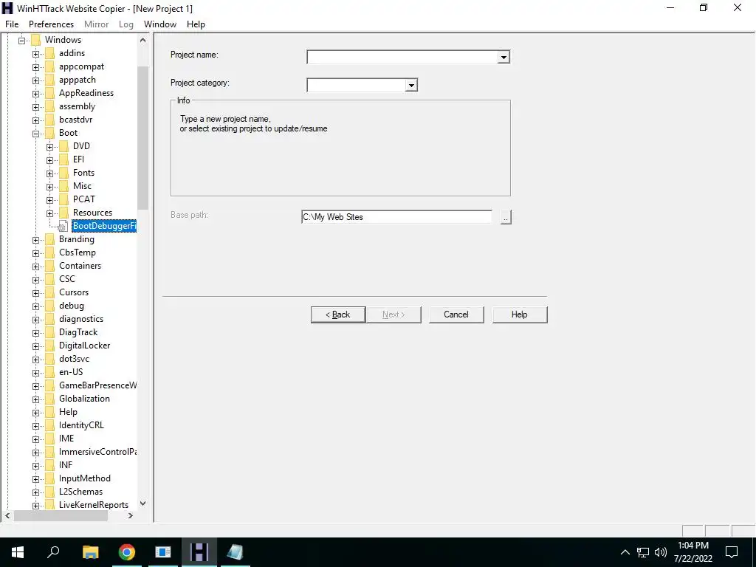Click the Cursors folder icon
Screen dimensions: 756x567
pyautogui.click(x=49, y=292)
